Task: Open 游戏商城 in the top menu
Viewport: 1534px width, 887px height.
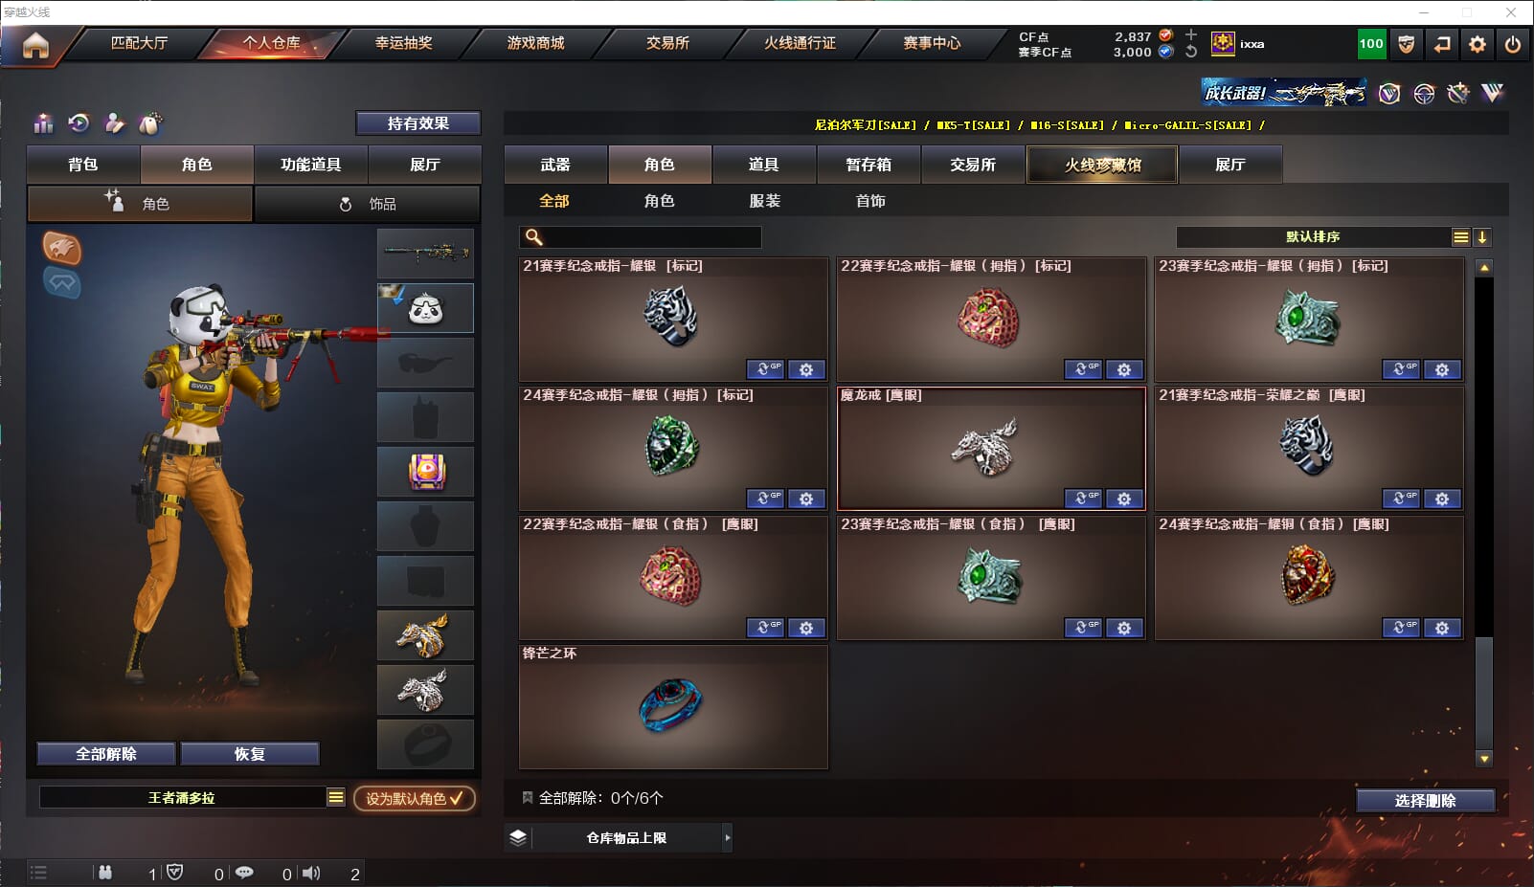Action: pos(536,43)
